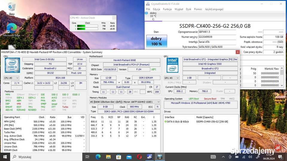
Task: Click the BGA1168 platform field
Action: pyautogui.click(x=60, y=78)
